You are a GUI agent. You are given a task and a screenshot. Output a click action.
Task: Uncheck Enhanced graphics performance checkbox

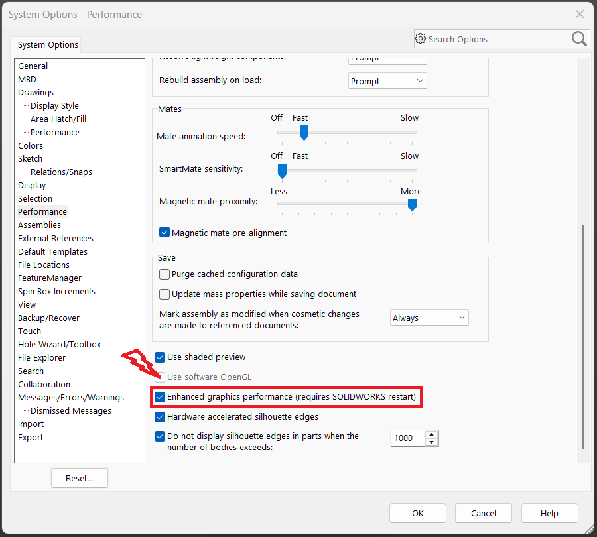pos(160,397)
